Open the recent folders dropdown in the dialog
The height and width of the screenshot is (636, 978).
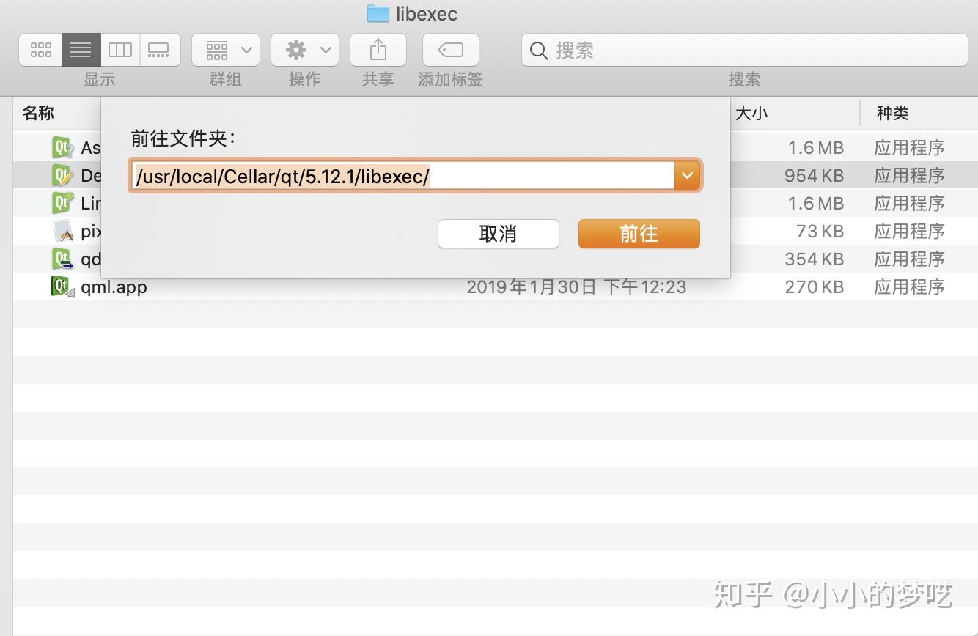click(x=686, y=175)
